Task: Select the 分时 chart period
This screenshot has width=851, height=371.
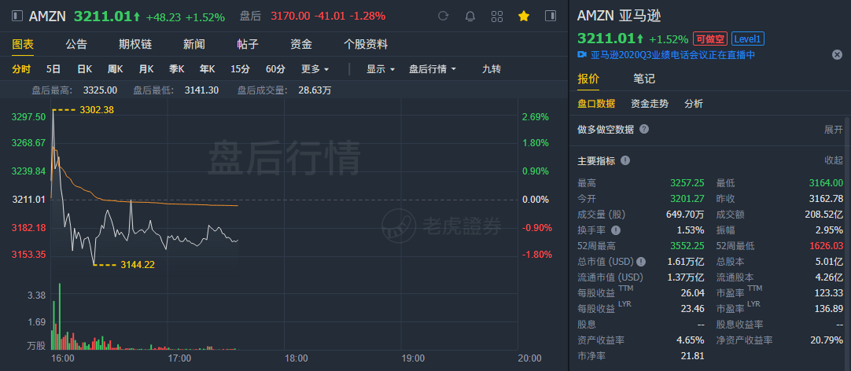Action: click(21, 69)
